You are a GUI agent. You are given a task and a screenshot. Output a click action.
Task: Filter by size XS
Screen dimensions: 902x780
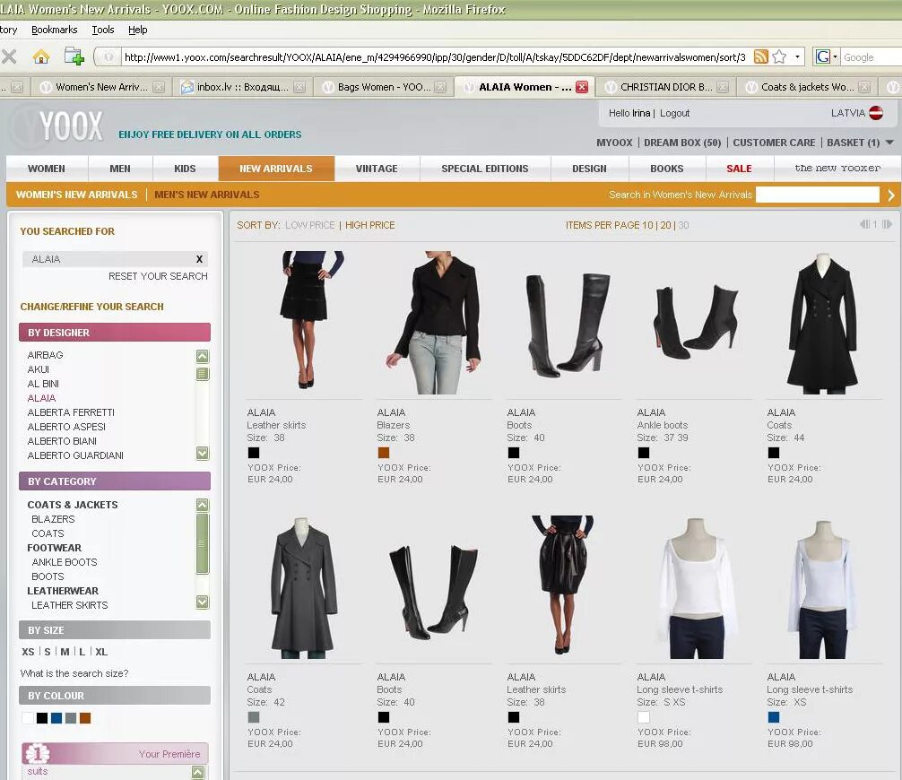click(x=28, y=652)
